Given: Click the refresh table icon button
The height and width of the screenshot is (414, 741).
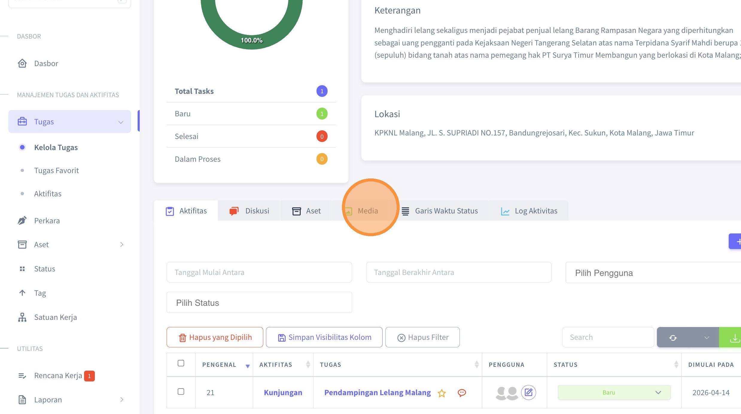Looking at the screenshot, I should [673, 337].
